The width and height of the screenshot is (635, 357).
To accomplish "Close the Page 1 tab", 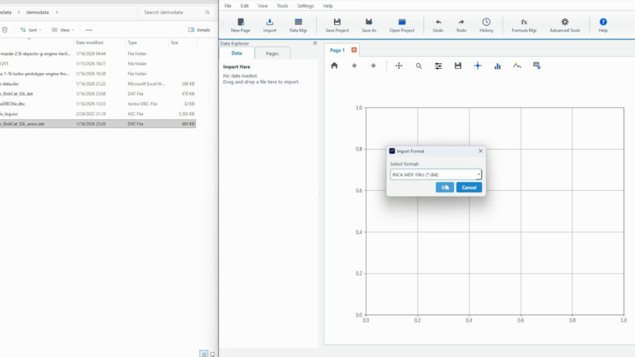I will tap(354, 50).
